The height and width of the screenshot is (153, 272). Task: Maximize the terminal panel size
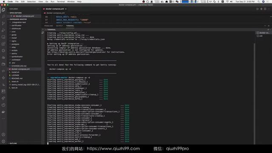coord(265,25)
